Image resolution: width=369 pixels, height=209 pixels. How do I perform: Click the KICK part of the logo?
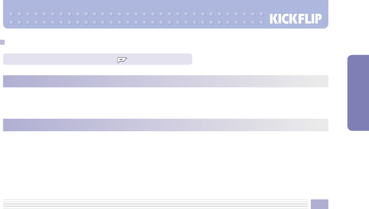point(284,19)
